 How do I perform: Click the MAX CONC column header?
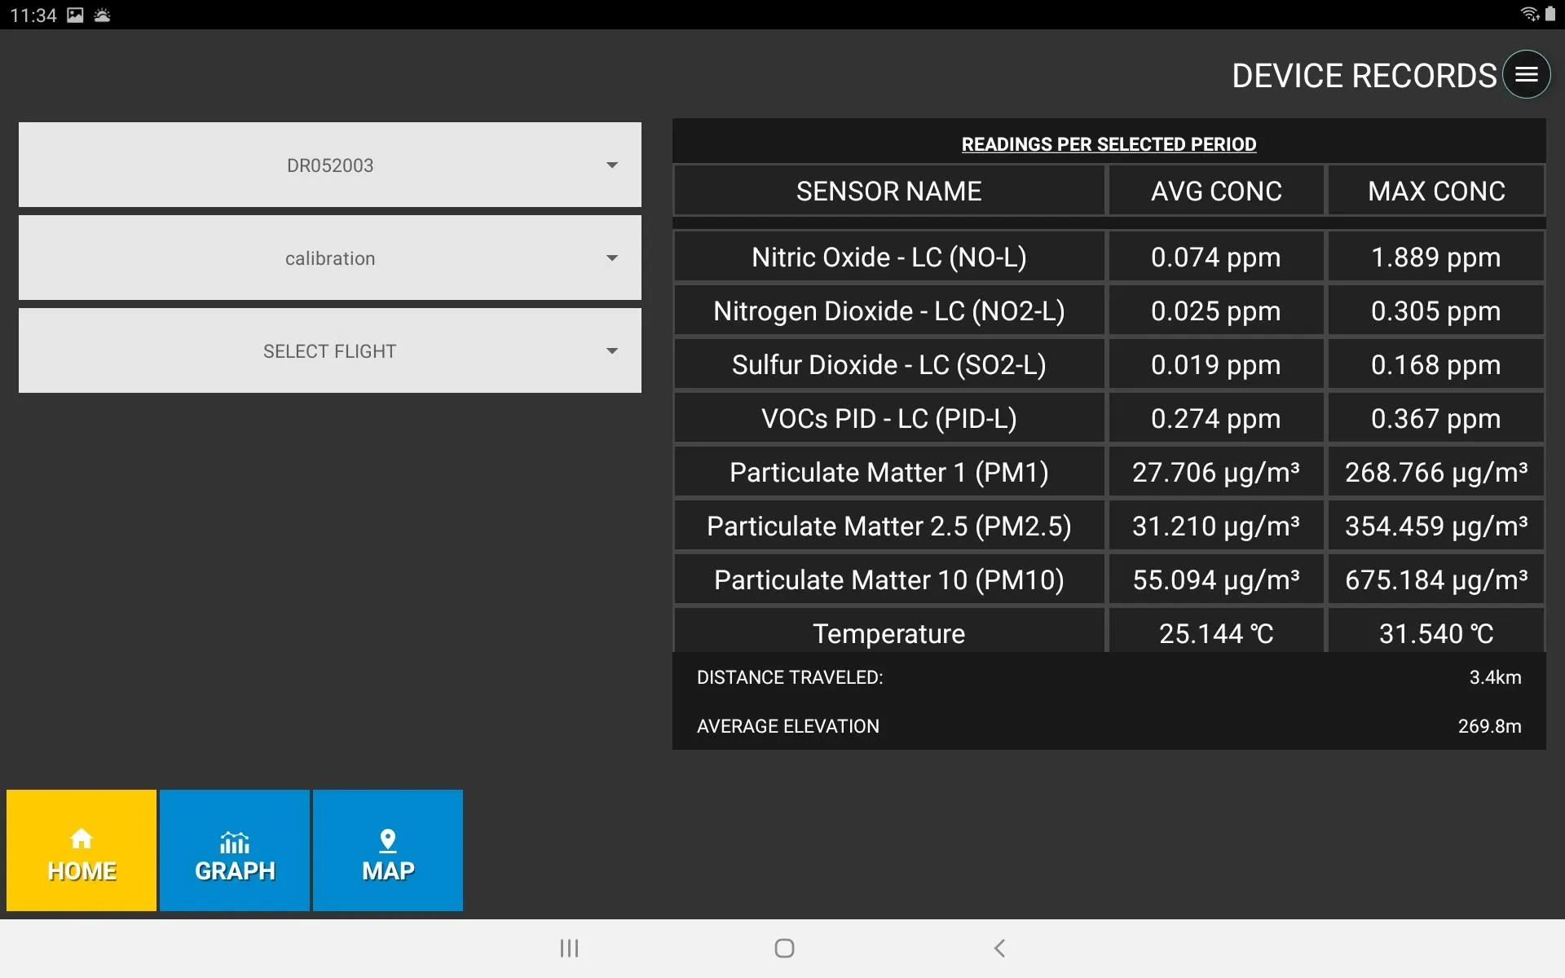[x=1436, y=191]
